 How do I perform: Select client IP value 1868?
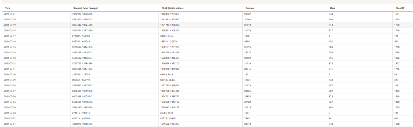[397, 97]
